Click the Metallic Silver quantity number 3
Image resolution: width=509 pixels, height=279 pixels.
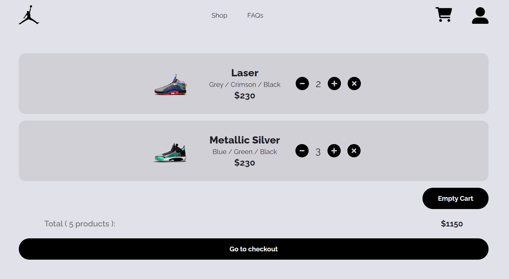click(x=318, y=152)
